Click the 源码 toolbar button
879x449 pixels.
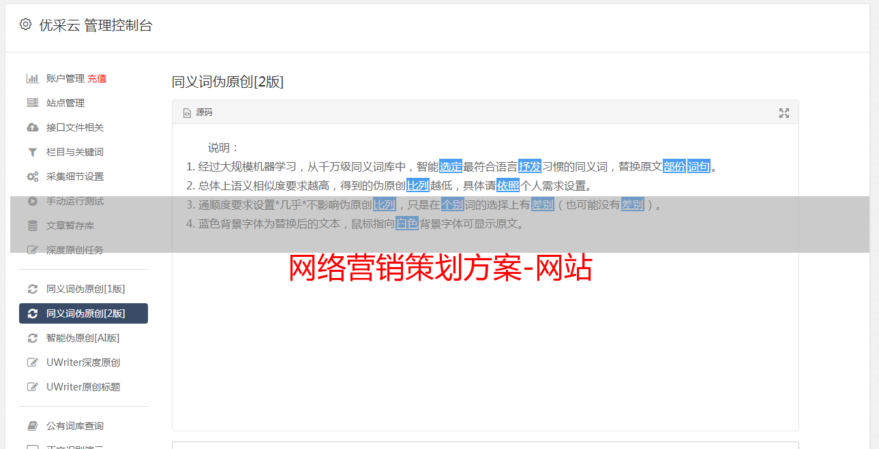tap(198, 112)
